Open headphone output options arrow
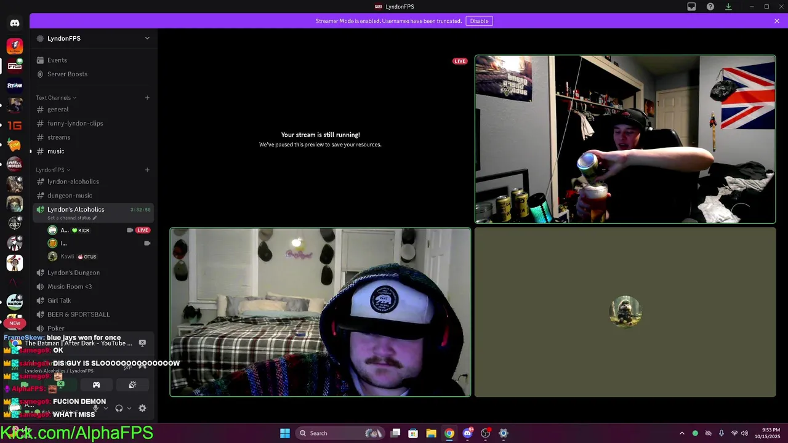The width and height of the screenshot is (788, 443). point(129,408)
